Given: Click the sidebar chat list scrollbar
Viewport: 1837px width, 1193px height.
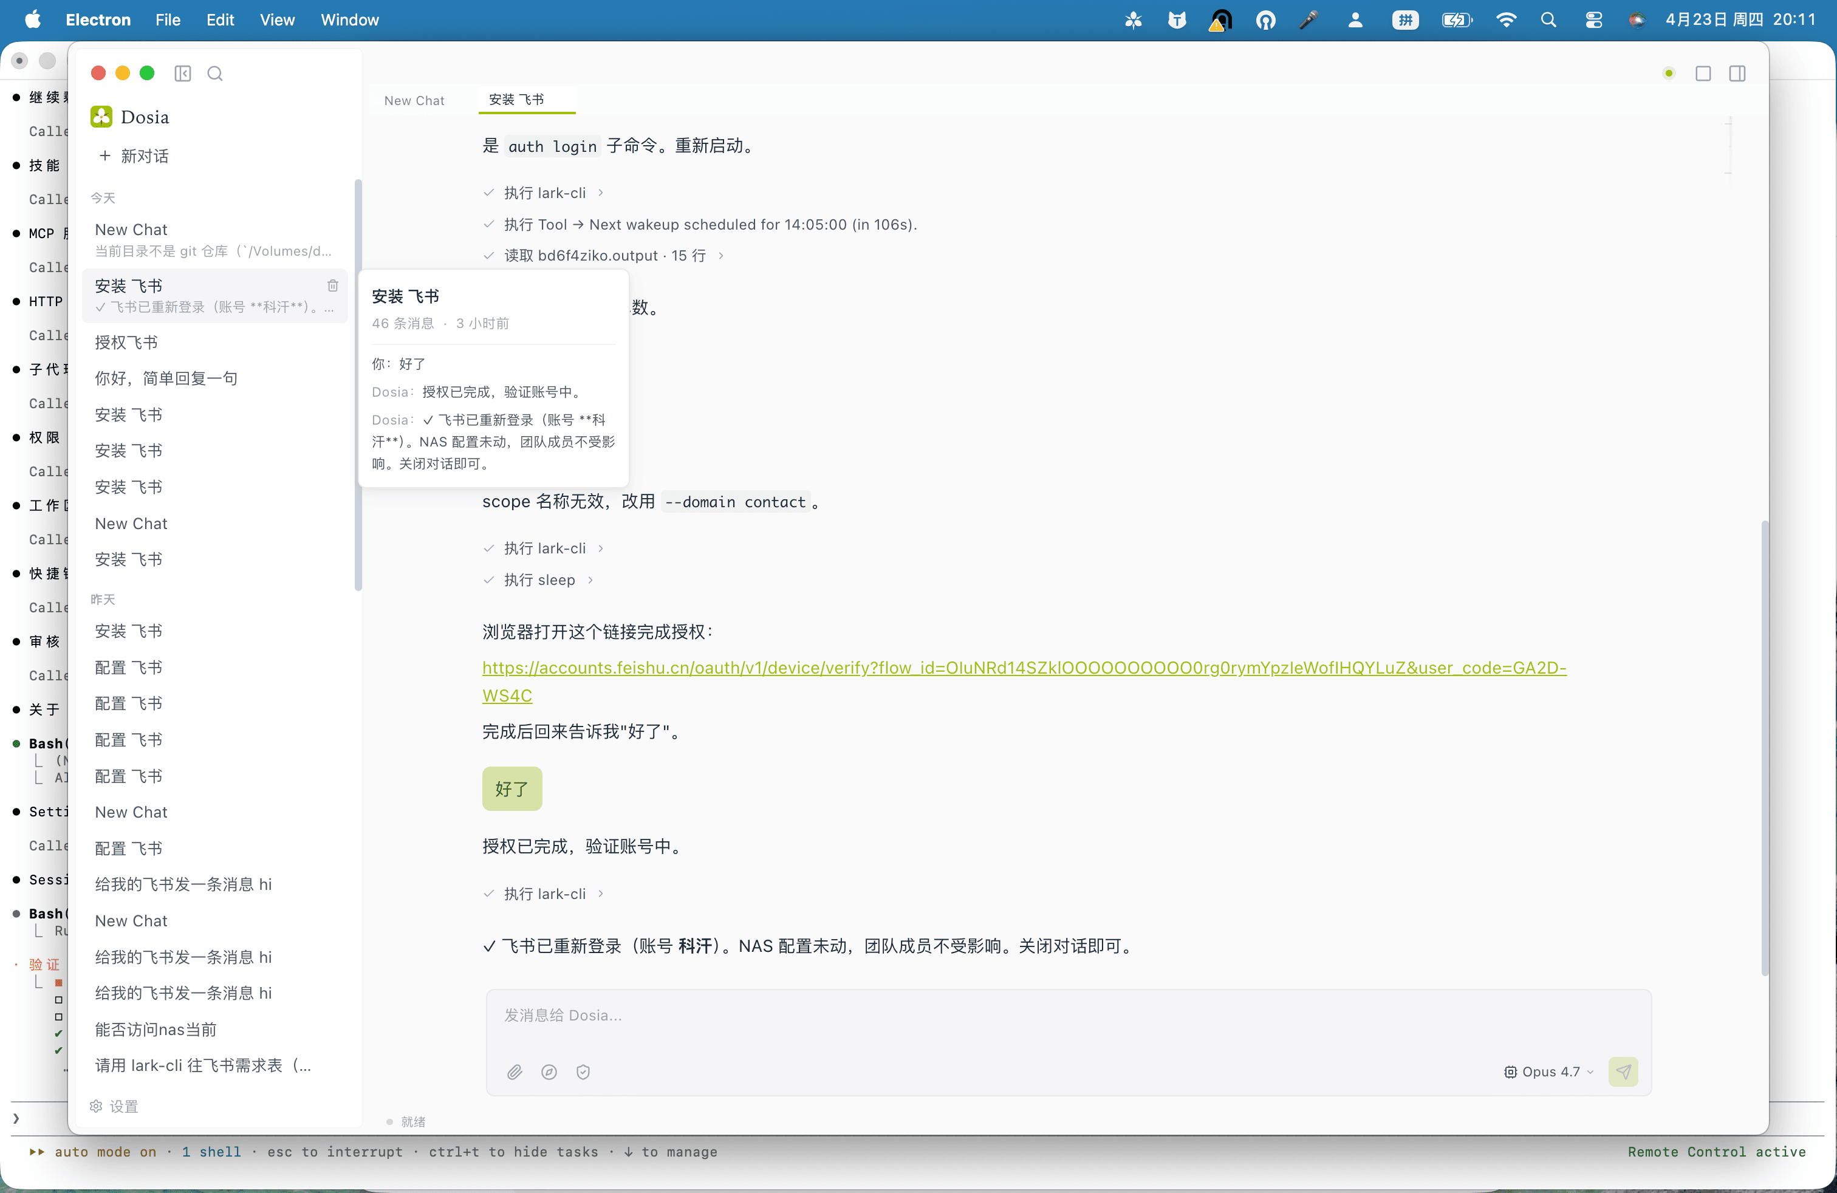Looking at the screenshot, I should pos(357,385).
